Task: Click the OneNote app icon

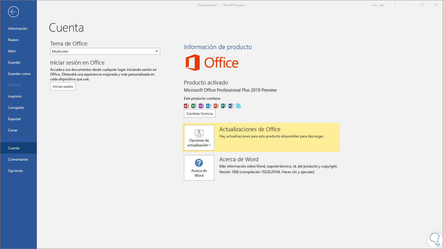Action: point(201,106)
